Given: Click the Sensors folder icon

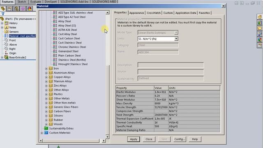Looking at the screenshot, I should coord(7,32).
